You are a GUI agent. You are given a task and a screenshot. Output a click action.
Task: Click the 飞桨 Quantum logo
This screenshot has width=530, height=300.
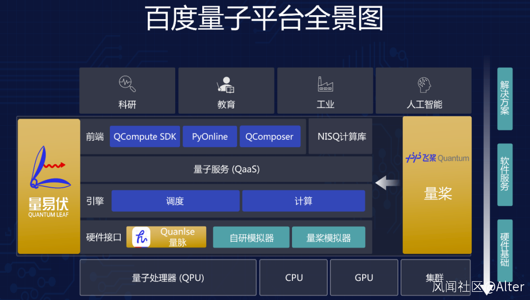click(437, 157)
